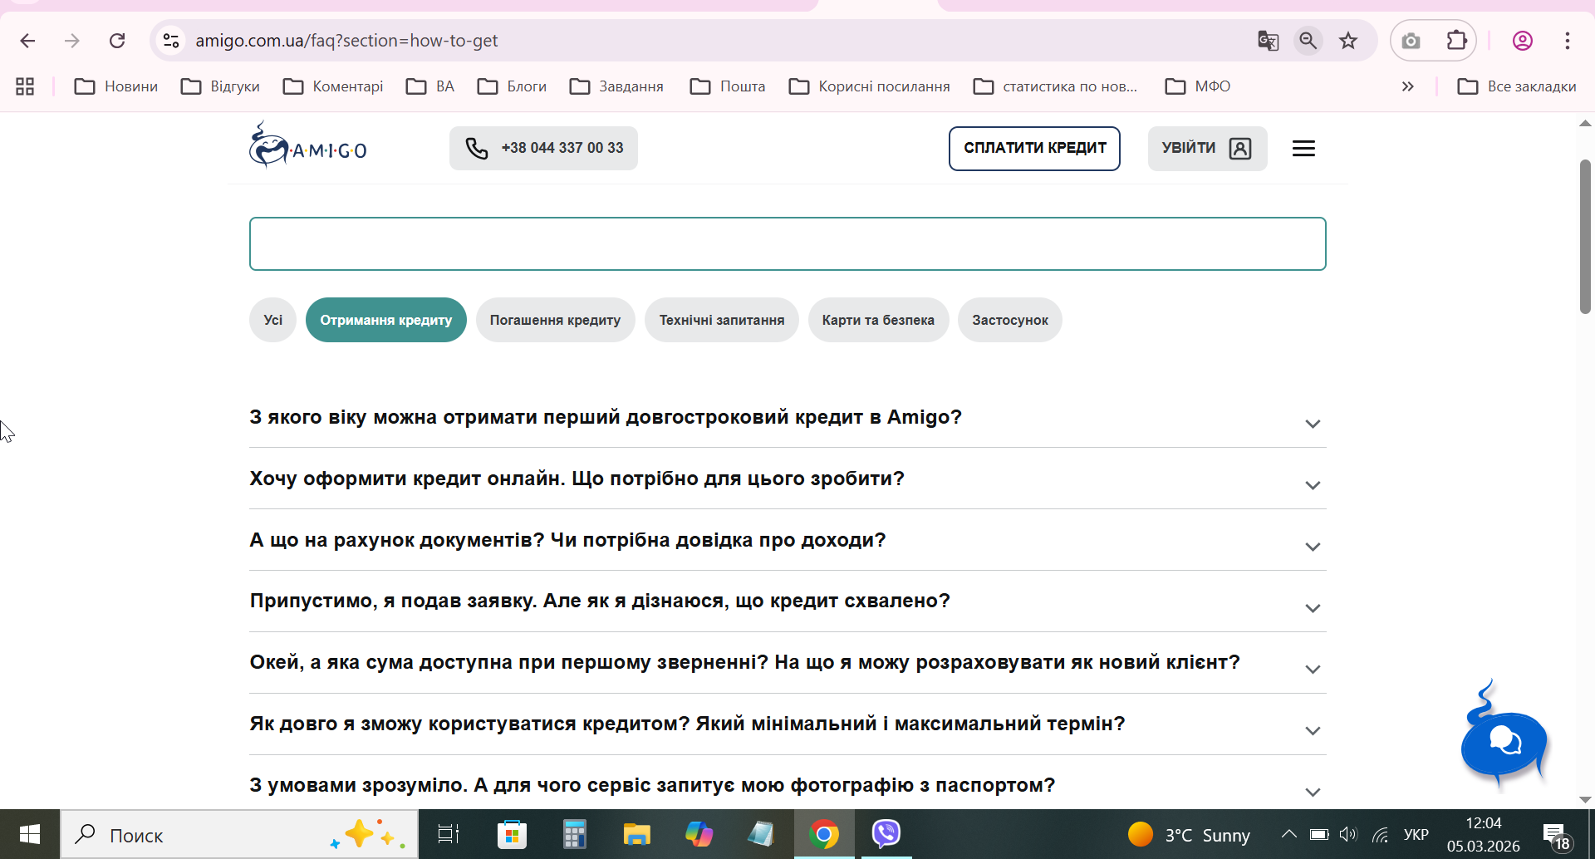The image size is (1595, 859).
Task: Switch to 'Карти та безпека' category
Action: click(878, 320)
